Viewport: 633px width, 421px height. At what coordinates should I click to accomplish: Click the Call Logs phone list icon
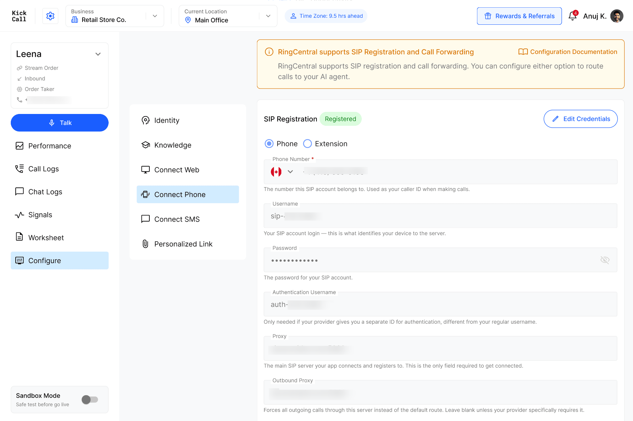[x=19, y=169]
